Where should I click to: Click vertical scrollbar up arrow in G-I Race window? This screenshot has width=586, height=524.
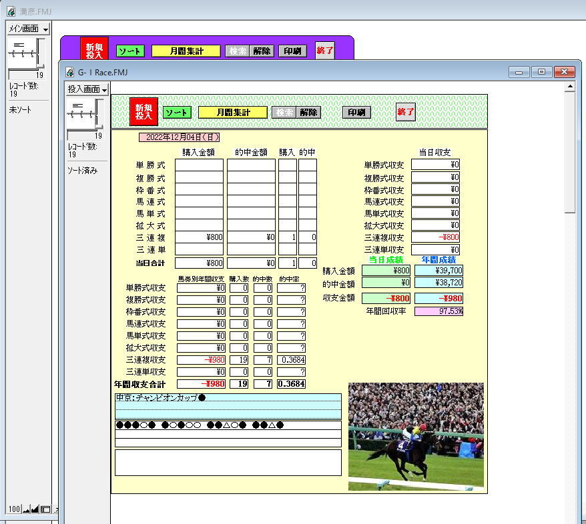coord(570,87)
